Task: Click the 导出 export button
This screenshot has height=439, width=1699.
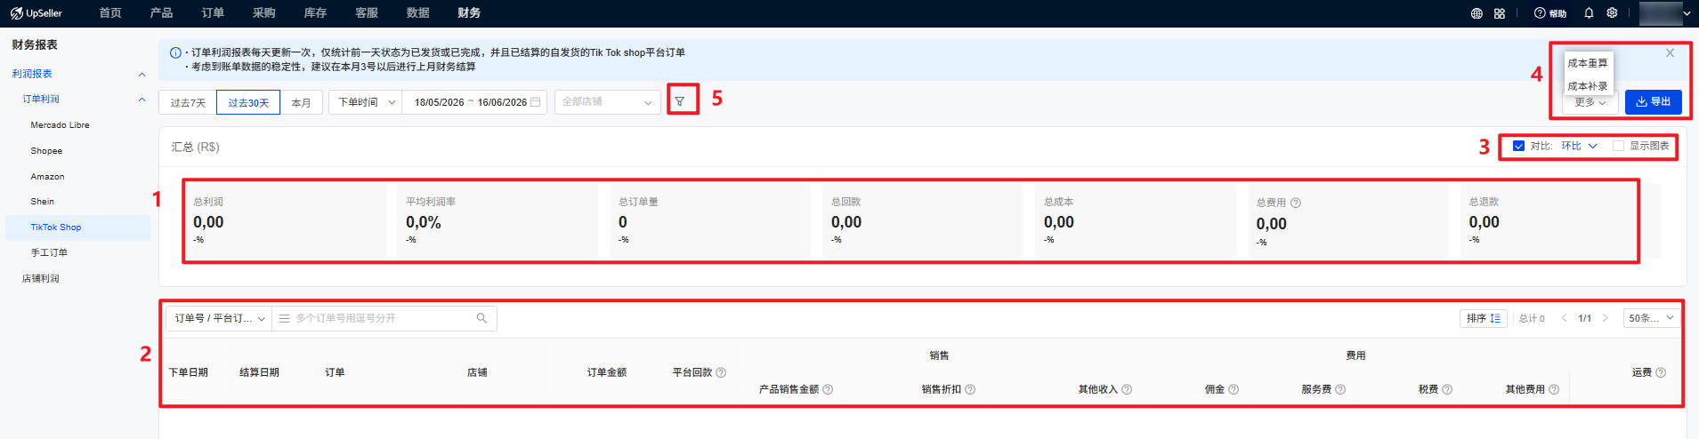Action: 1653,102
